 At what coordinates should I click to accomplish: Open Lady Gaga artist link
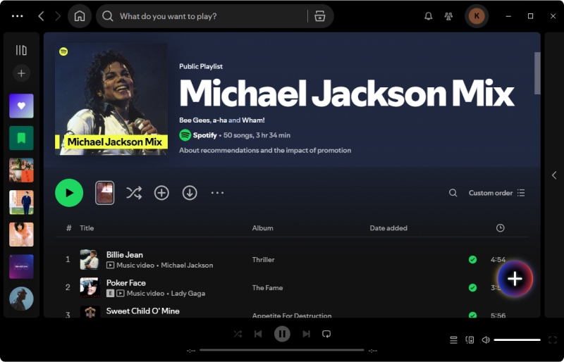click(188, 294)
